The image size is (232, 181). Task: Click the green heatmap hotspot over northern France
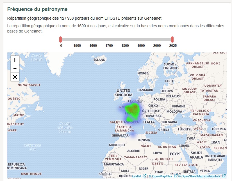click(132, 109)
